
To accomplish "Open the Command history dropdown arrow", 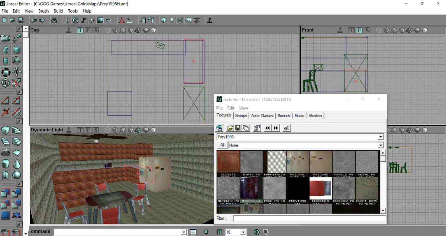I will (x=184, y=232).
